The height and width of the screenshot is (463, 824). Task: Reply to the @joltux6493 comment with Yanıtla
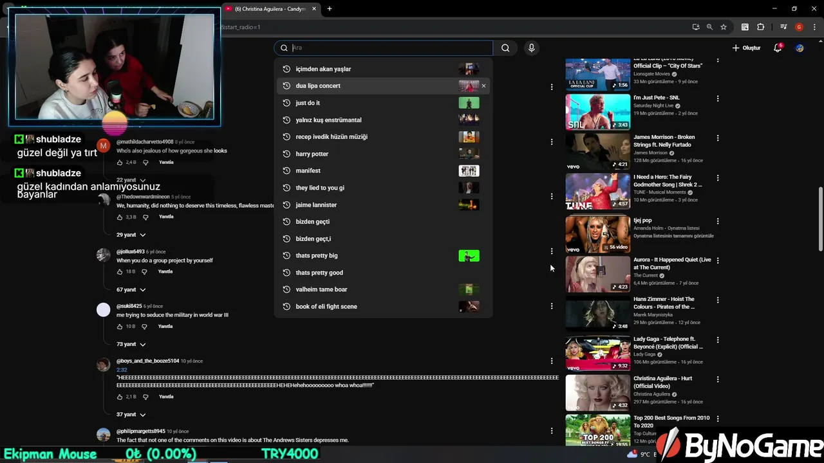point(165,272)
